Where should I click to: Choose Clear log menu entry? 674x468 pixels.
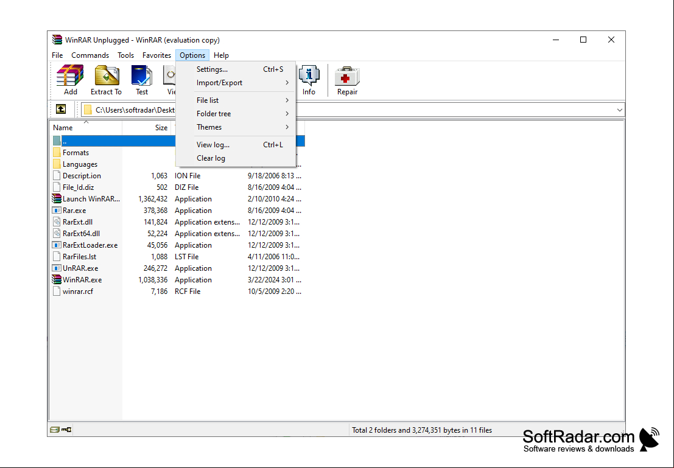(236, 158)
